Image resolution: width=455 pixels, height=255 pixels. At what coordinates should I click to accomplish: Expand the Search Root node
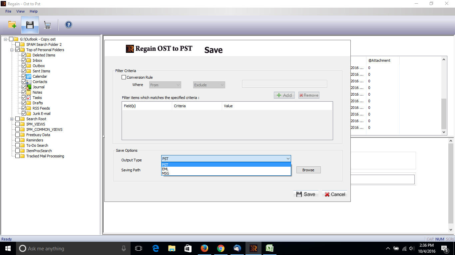12,119
